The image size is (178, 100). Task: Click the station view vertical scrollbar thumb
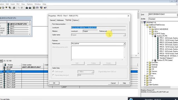pos(138,16)
